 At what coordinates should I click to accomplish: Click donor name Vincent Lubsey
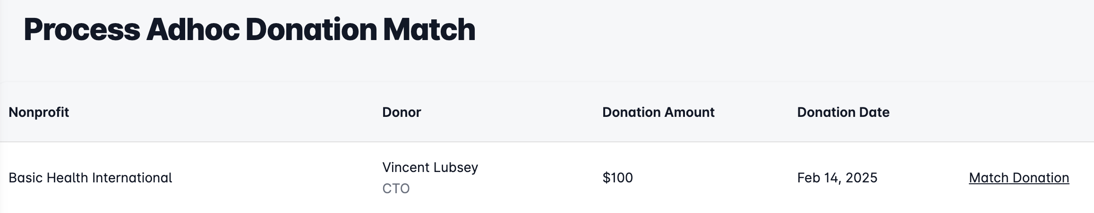click(430, 167)
